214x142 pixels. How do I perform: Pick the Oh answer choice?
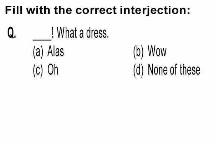(53, 70)
